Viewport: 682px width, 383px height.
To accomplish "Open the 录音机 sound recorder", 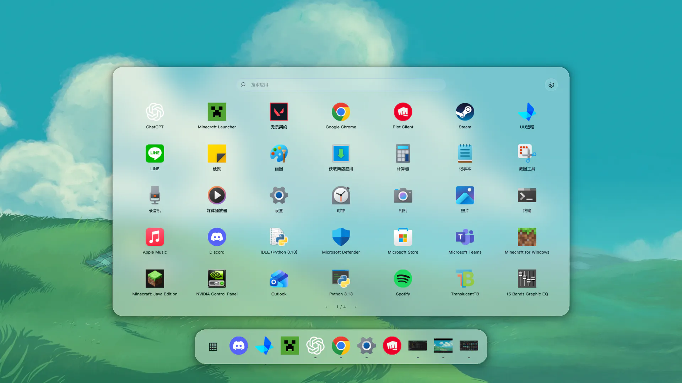I will 155,195.
